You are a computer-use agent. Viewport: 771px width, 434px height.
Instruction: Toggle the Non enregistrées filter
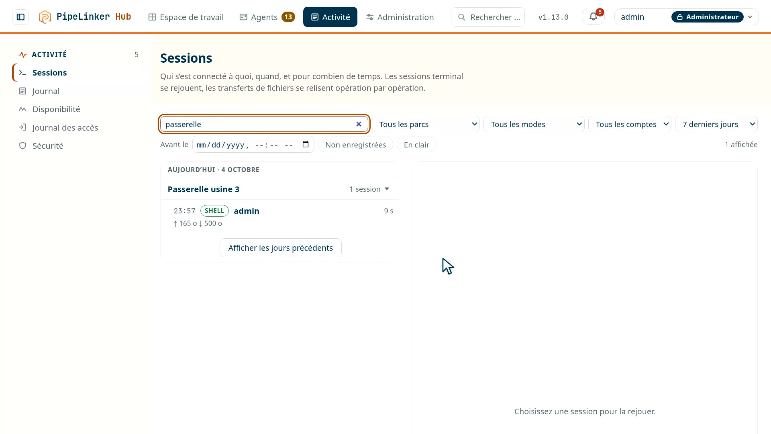[355, 145]
